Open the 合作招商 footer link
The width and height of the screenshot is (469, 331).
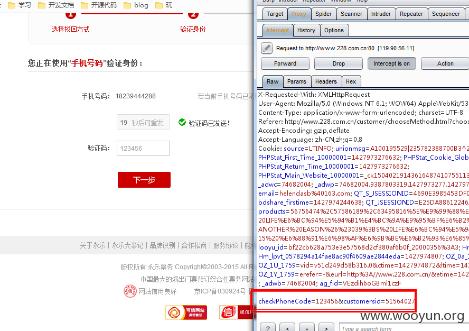[194, 246]
